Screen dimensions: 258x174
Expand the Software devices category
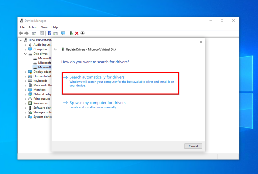pos(25,108)
